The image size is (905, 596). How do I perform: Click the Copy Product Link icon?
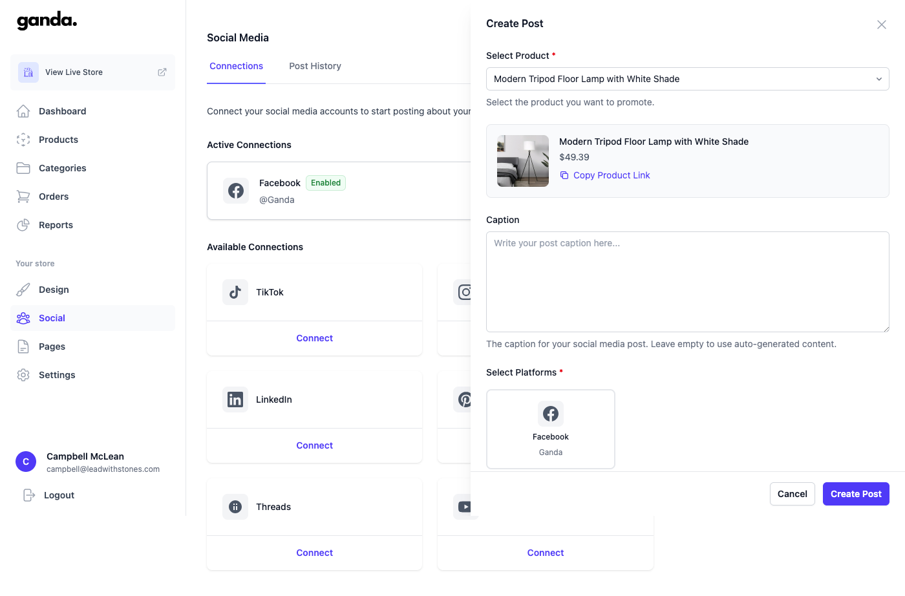[x=565, y=175]
